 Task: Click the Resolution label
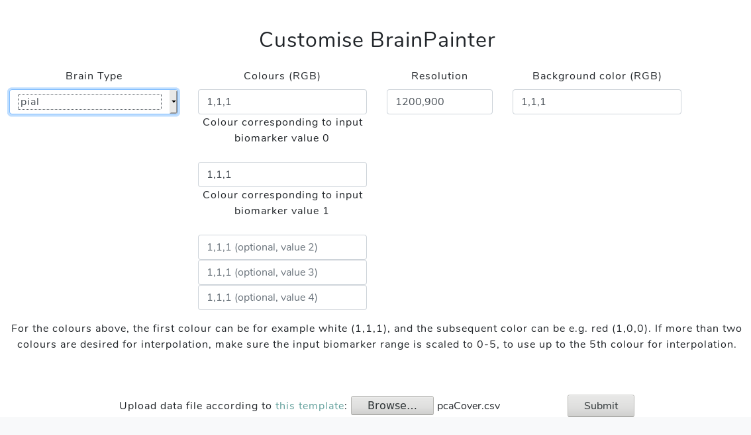click(x=439, y=76)
